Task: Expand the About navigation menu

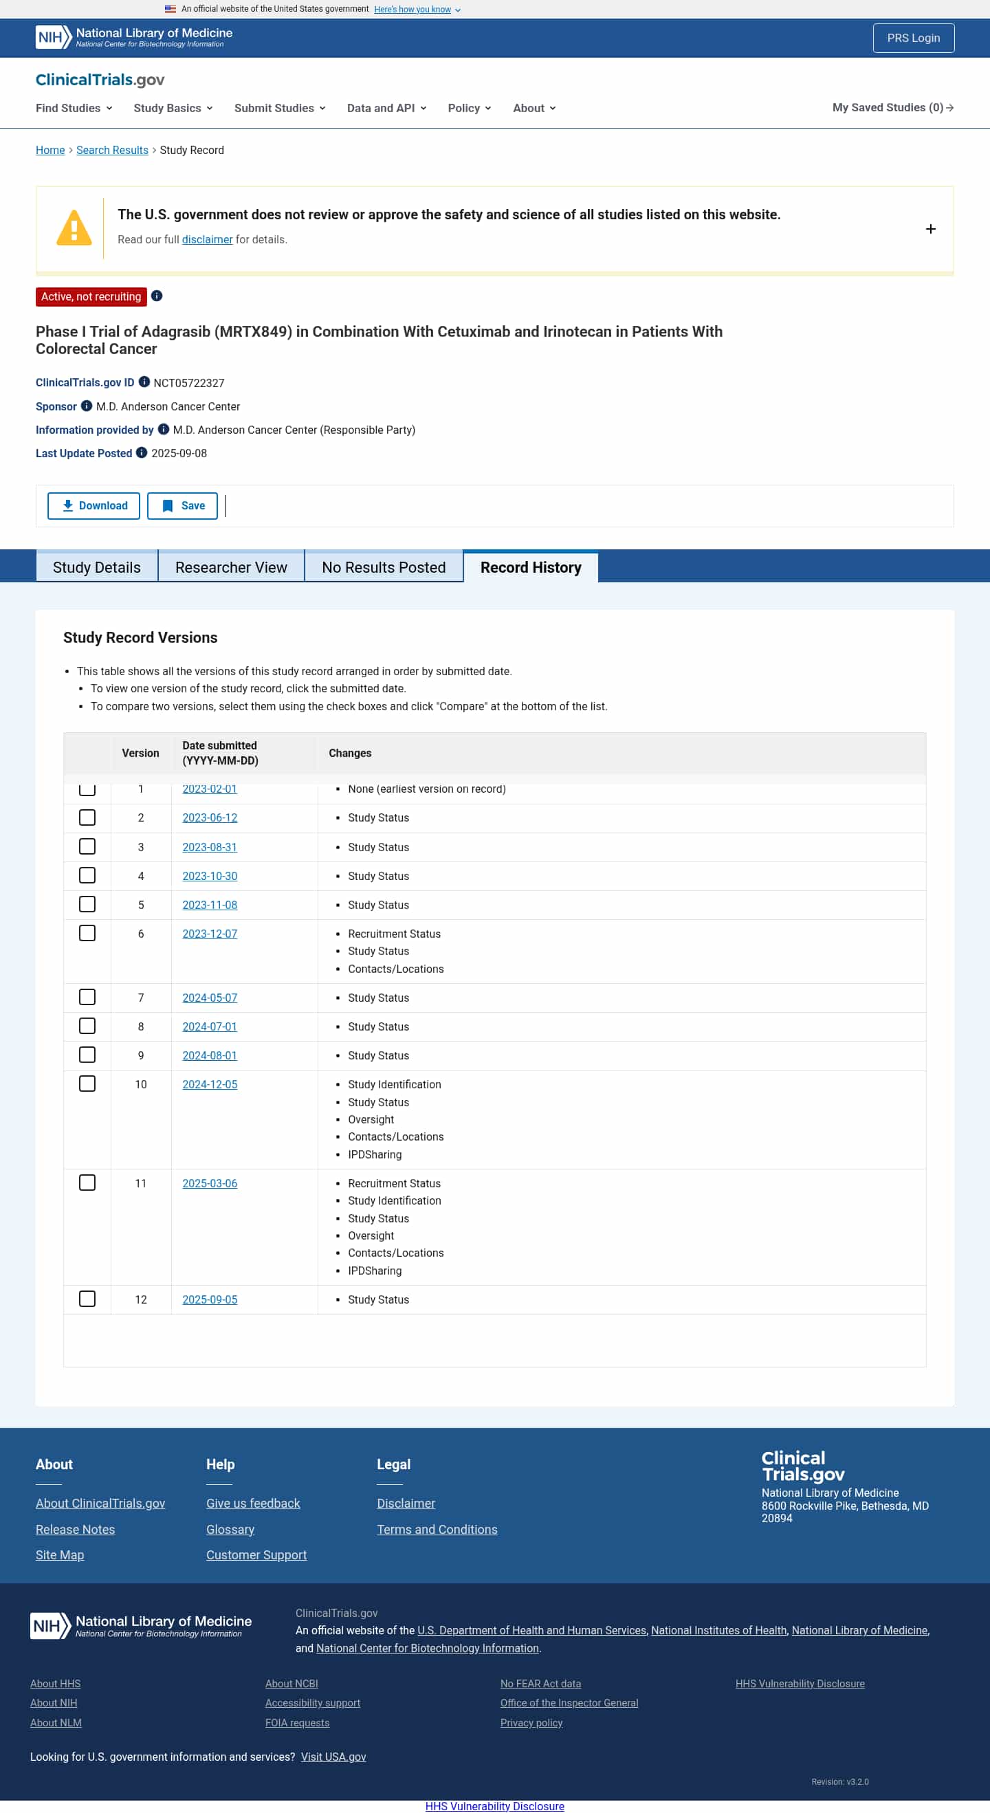Action: click(x=534, y=108)
